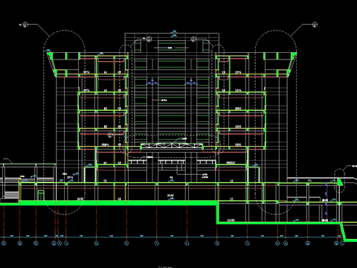The image size is (357, 268).
Task: Select the green sloped parapet at upper-left corner
Action: coord(52,63)
